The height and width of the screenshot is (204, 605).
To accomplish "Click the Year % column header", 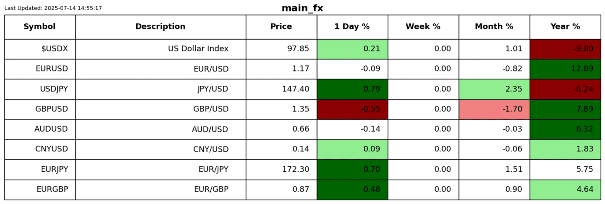I will pyautogui.click(x=565, y=27).
